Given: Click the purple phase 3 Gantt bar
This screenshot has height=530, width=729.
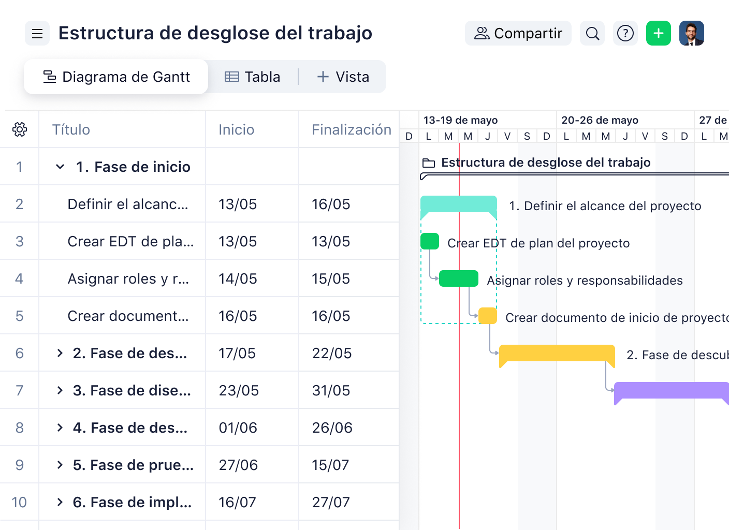Looking at the screenshot, I should [672, 391].
